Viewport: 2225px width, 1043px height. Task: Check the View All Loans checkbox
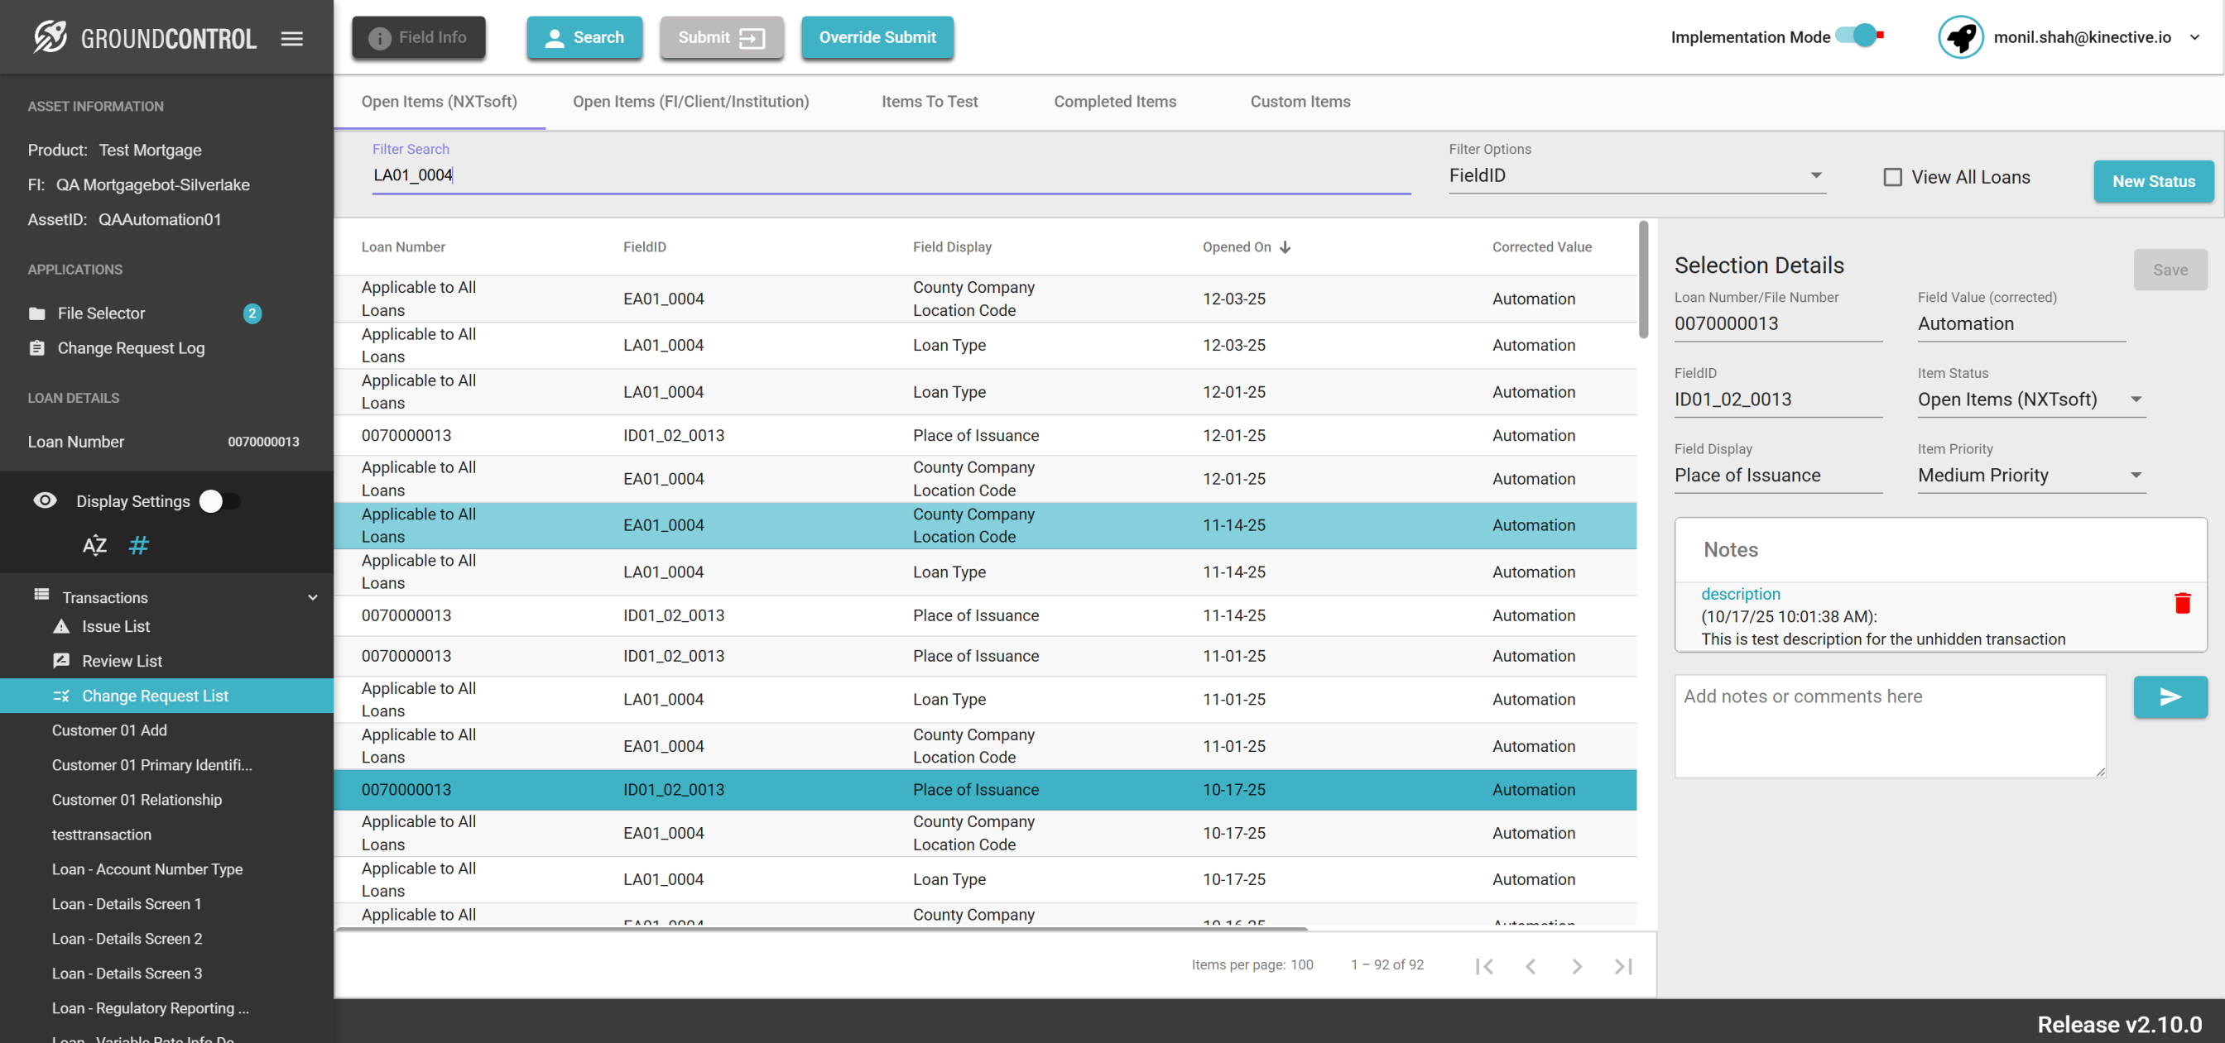(x=1891, y=177)
